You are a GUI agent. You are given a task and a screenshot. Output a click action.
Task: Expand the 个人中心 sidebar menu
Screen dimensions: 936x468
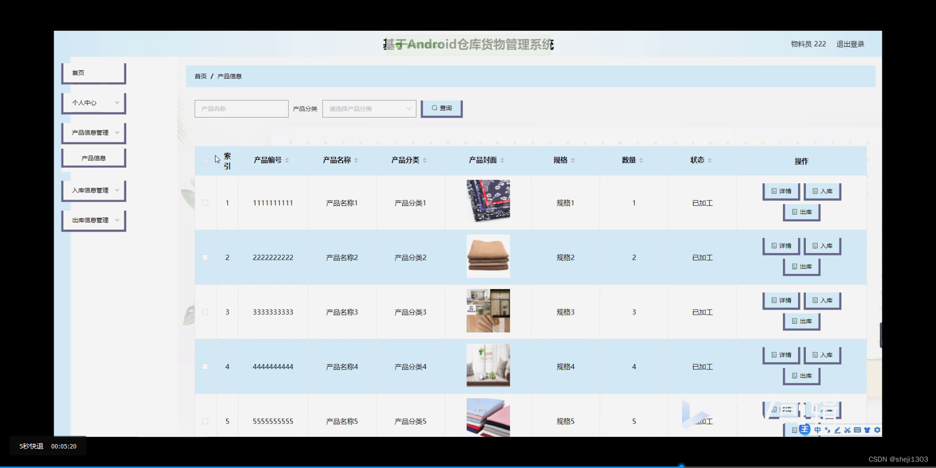tap(93, 102)
